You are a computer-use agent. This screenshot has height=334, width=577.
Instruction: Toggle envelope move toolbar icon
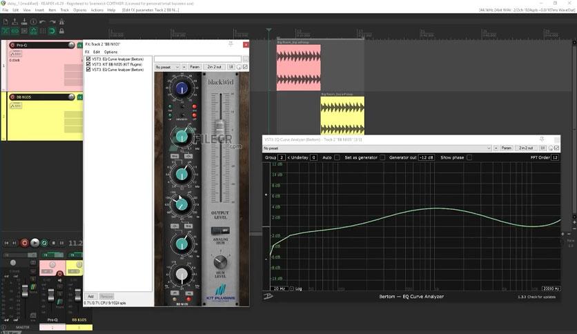[34, 31]
